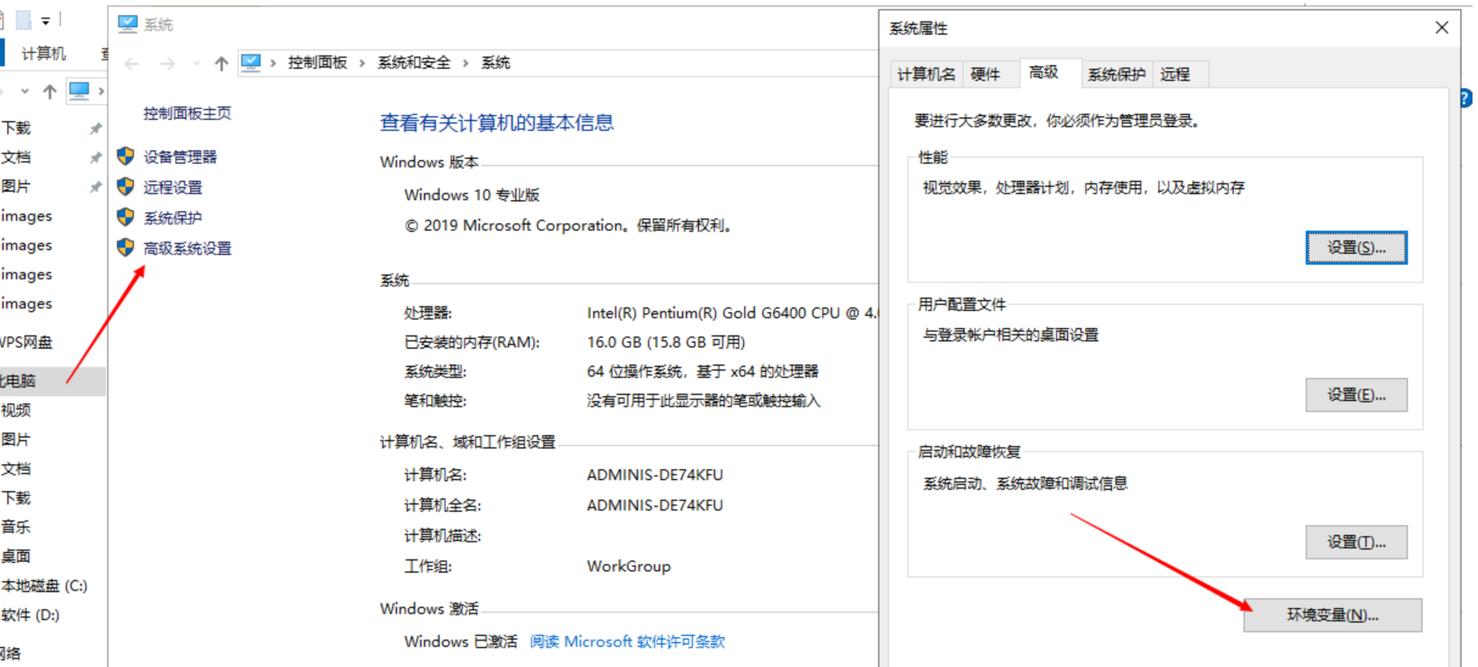The width and height of the screenshot is (1478, 667).
Task: Switch to 计算机名 tab
Action: (926, 75)
